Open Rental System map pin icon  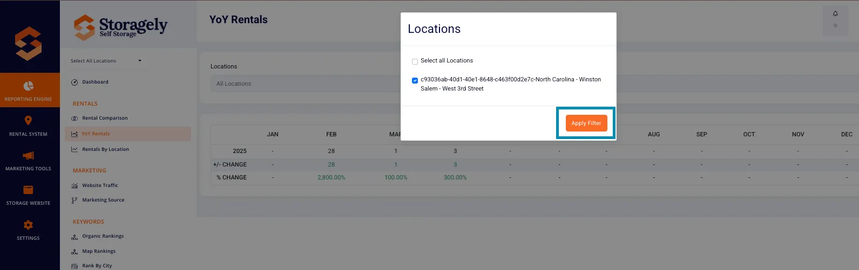point(28,120)
